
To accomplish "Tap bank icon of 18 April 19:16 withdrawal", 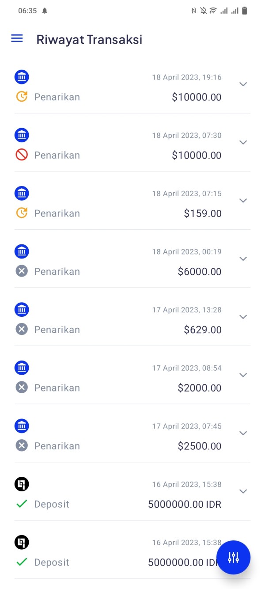I will pos(22,77).
